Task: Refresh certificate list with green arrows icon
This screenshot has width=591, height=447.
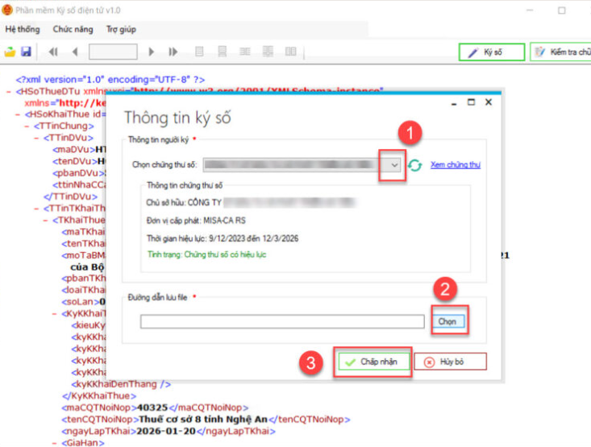Action: click(x=415, y=165)
